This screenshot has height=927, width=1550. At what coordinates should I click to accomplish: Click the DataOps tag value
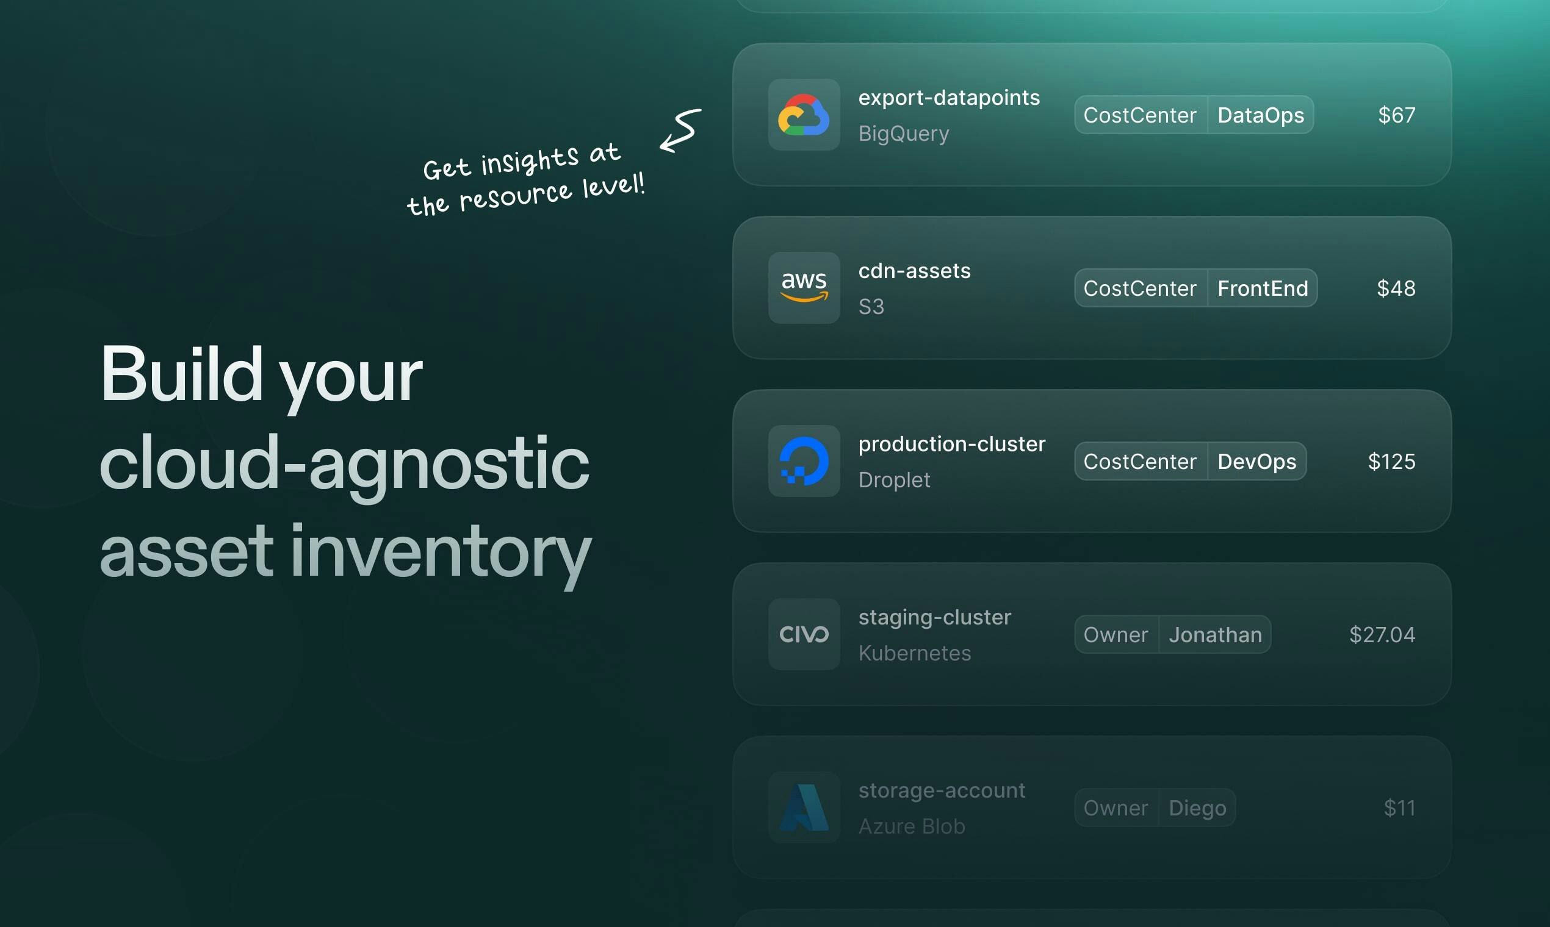pos(1261,115)
